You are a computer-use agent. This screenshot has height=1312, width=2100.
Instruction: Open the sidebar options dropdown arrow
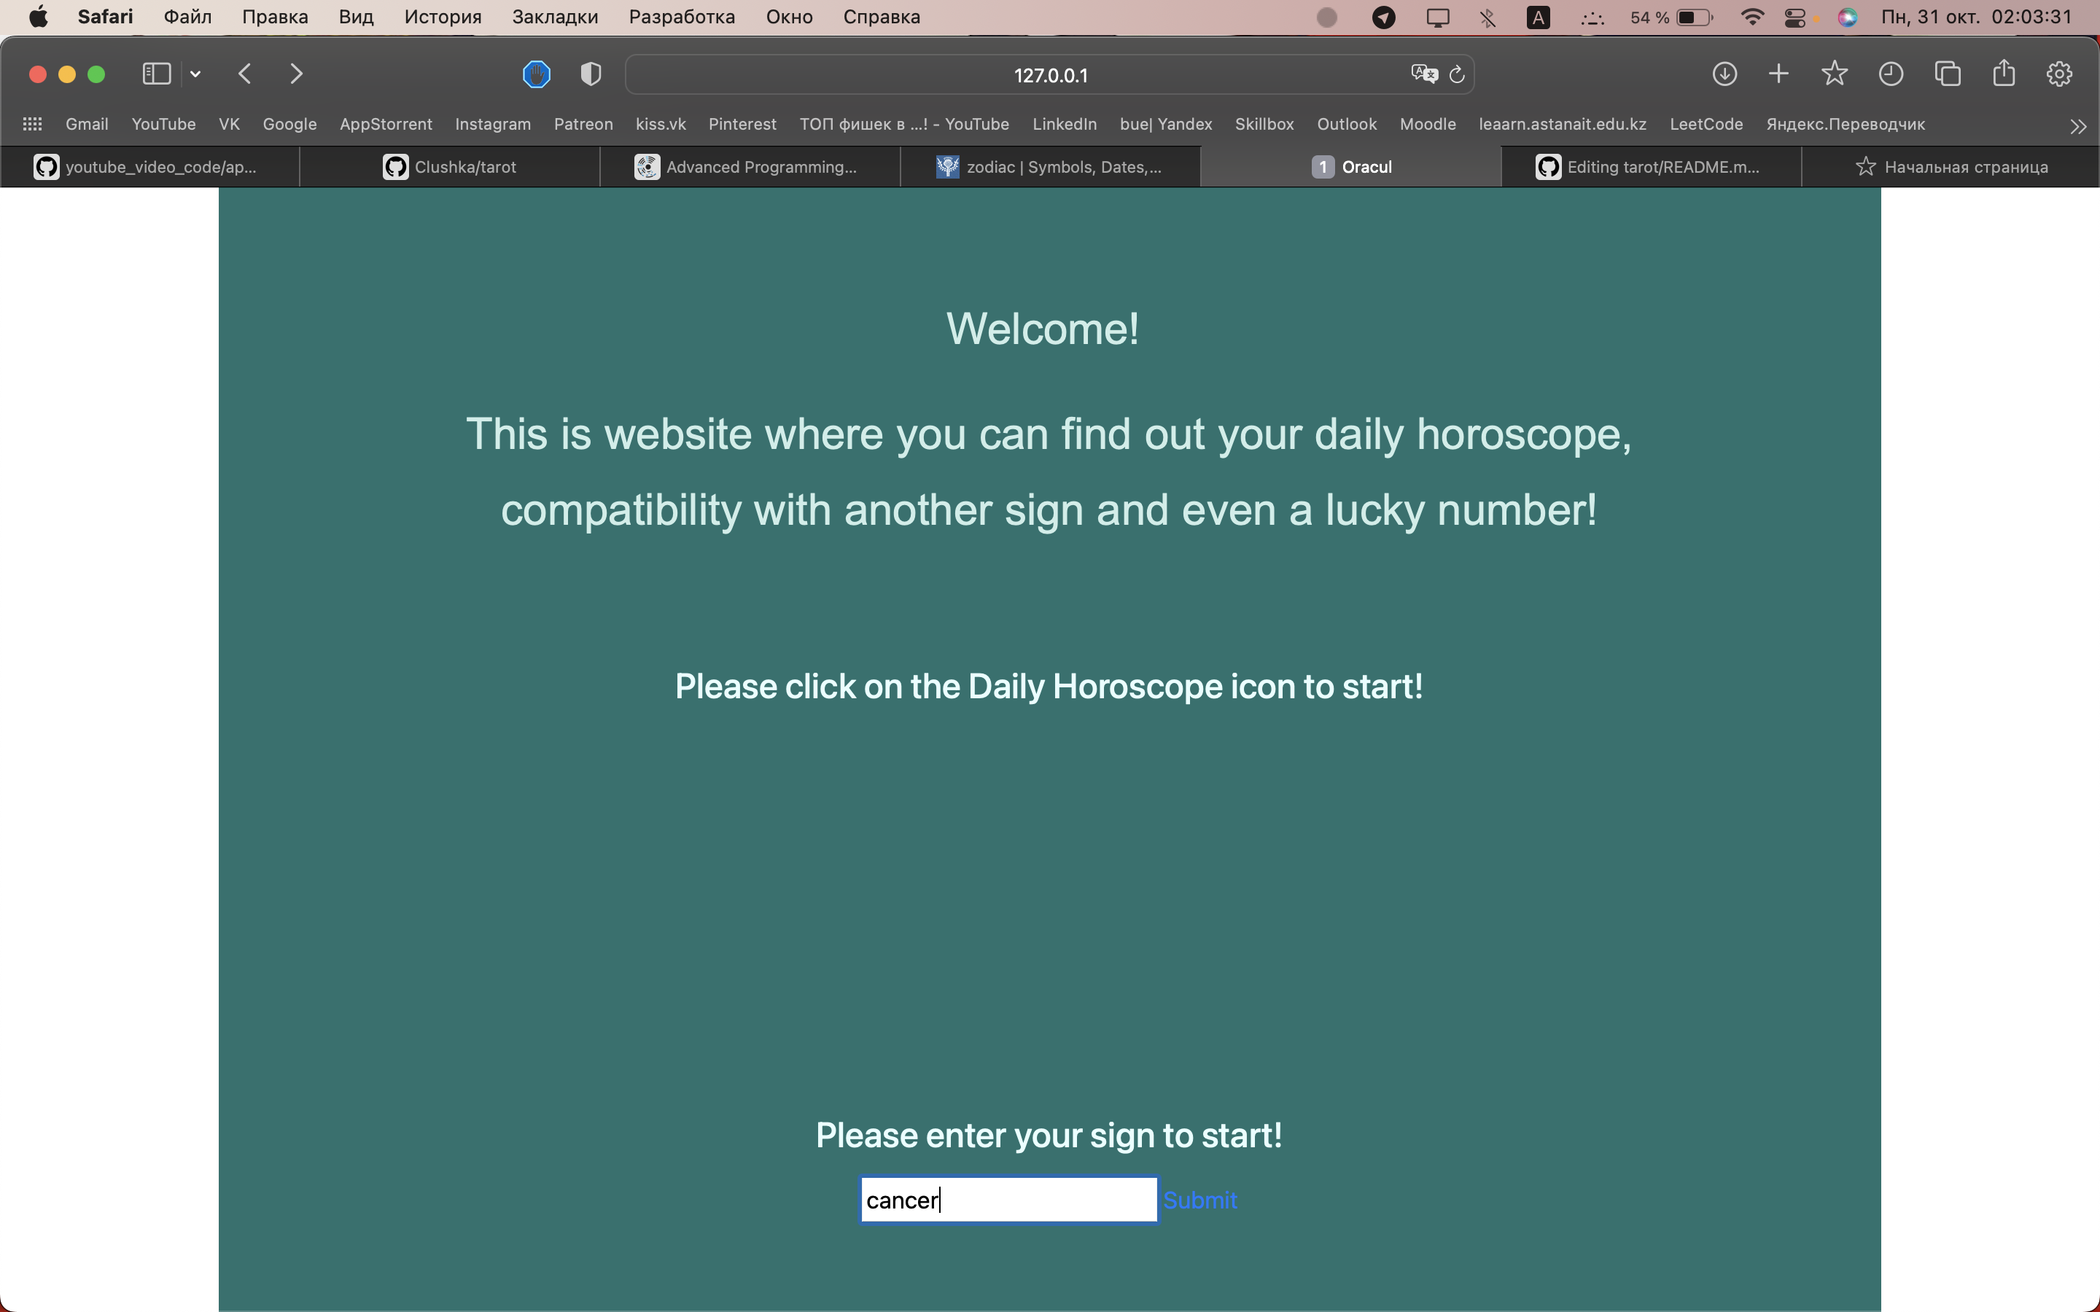coord(195,74)
